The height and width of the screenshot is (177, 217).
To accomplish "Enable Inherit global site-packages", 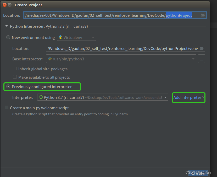I will [x=15, y=69].
